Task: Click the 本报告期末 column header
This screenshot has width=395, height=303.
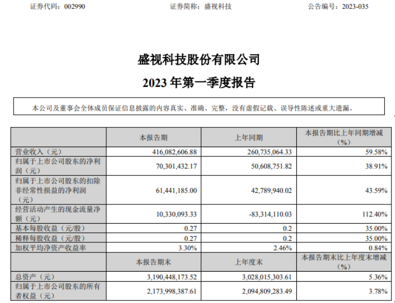Action: (153, 262)
